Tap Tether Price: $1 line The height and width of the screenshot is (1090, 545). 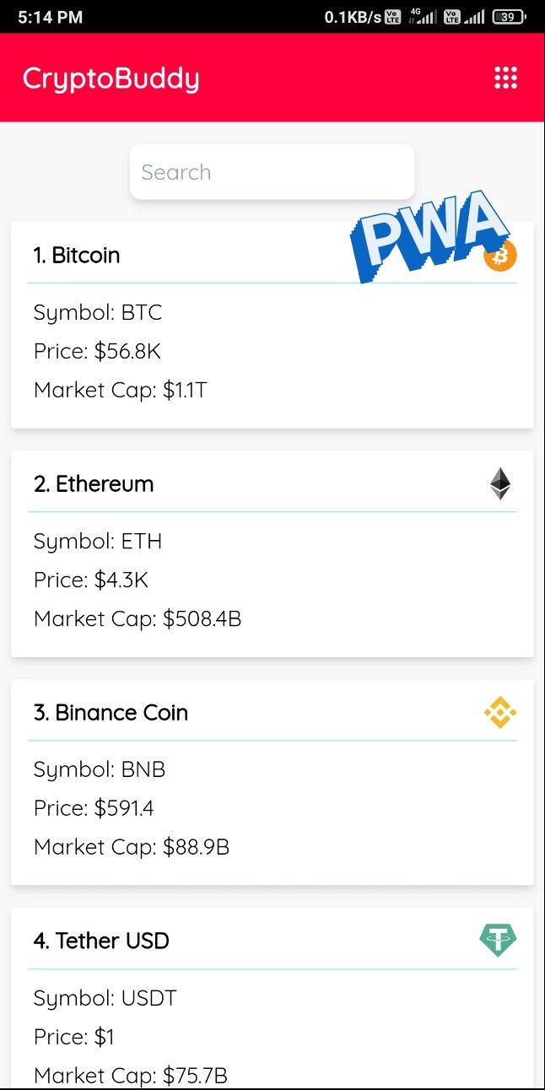(x=73, y=1037)
